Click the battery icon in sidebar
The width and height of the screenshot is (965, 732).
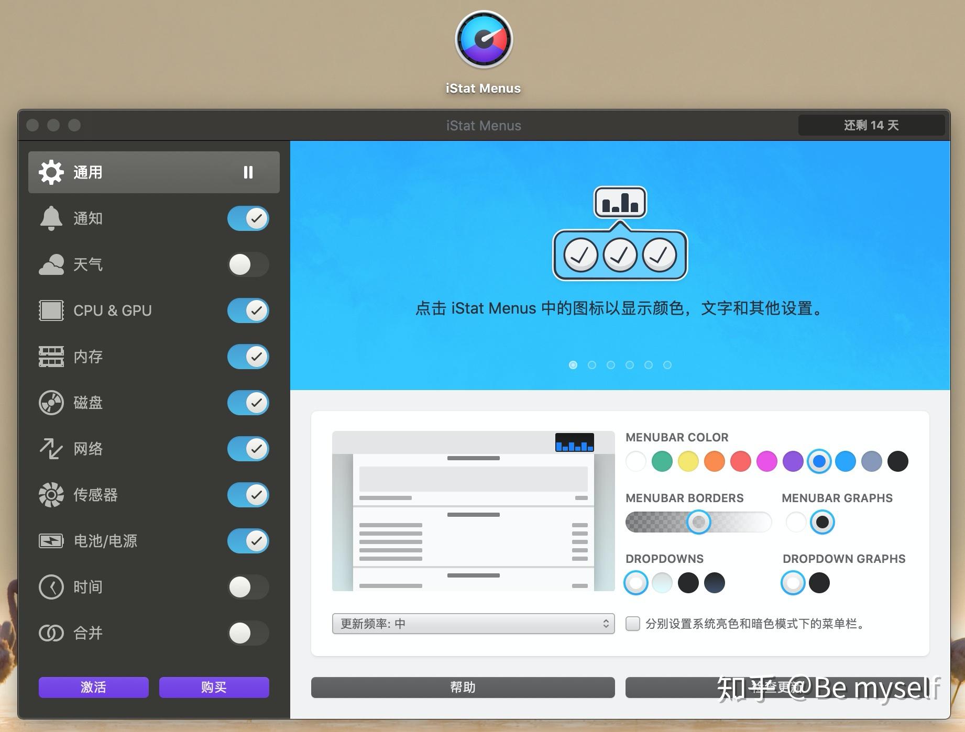[51, 541]
